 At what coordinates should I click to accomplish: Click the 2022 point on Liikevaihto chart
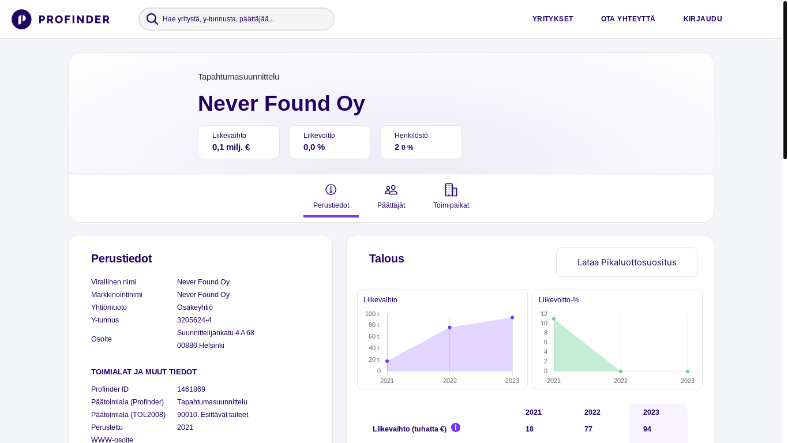tap(450, 328)
